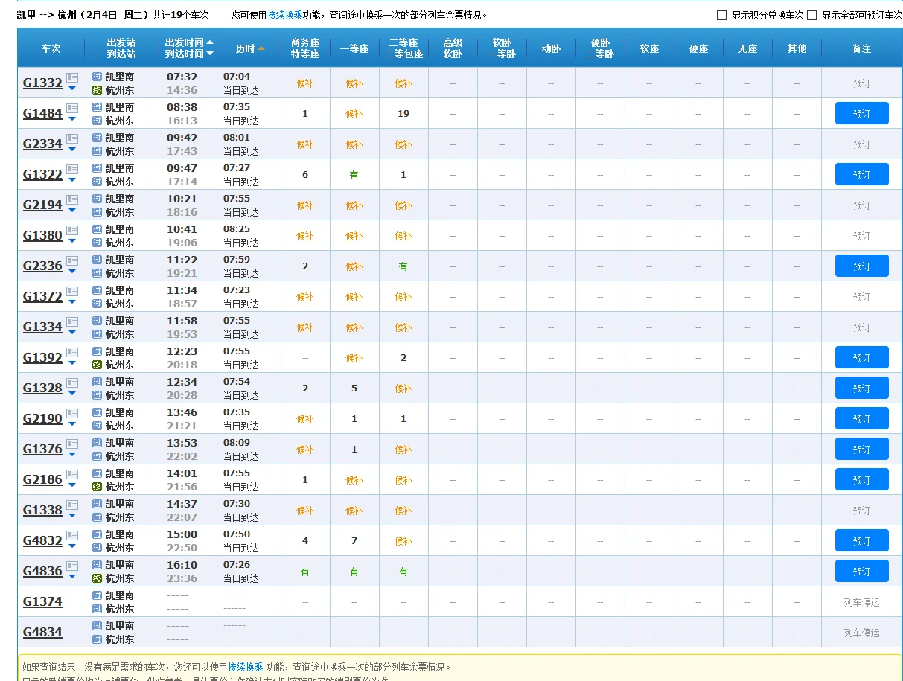Click 有 availability for G2336 second class
This screenshot has height=681, width=903.
403,266
